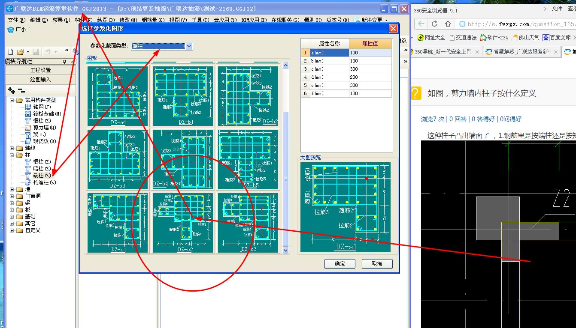The image size is (576, 328).
Task: Click the refresh icon in 360 browser
Action: [x=434, y=24]
